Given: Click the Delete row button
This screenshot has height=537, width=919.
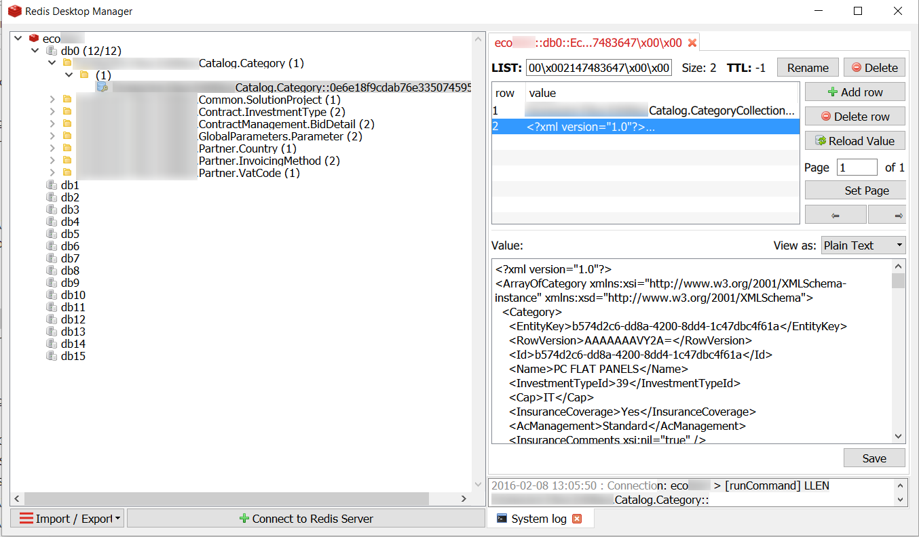Looking at the screenshot, I should [855, 117].
